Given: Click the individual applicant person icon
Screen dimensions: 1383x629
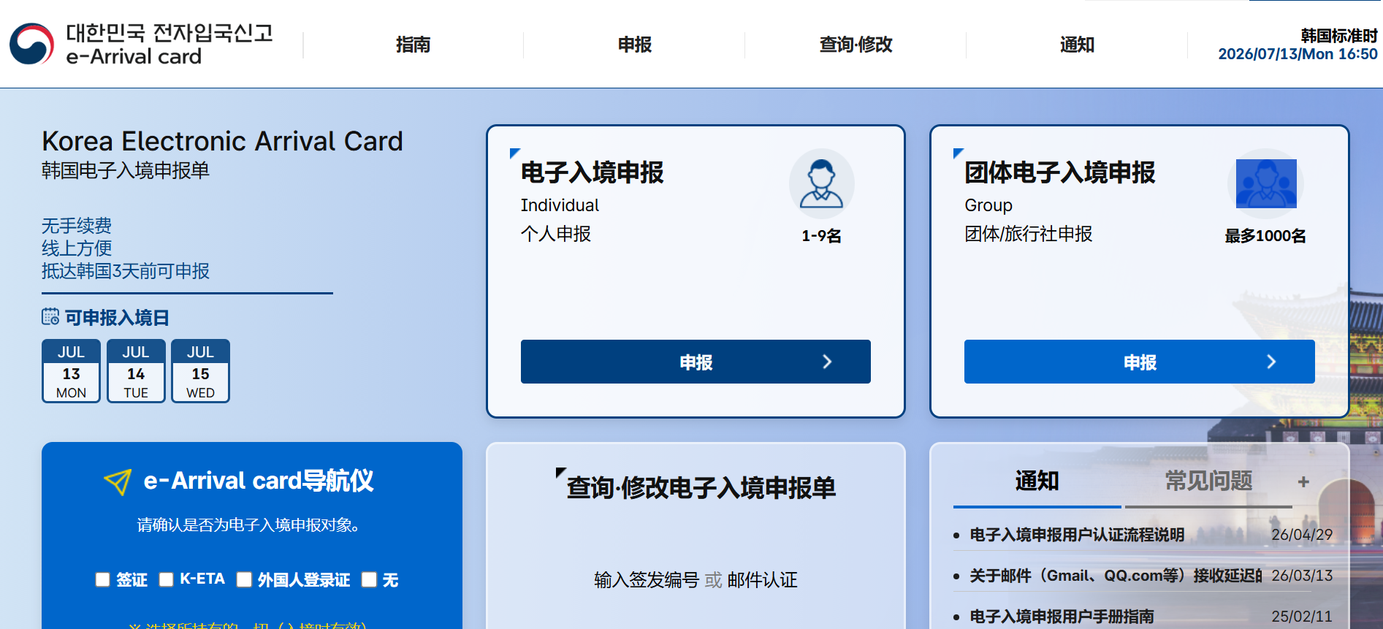Looking at the screenshot, I should tap(822, 183).
